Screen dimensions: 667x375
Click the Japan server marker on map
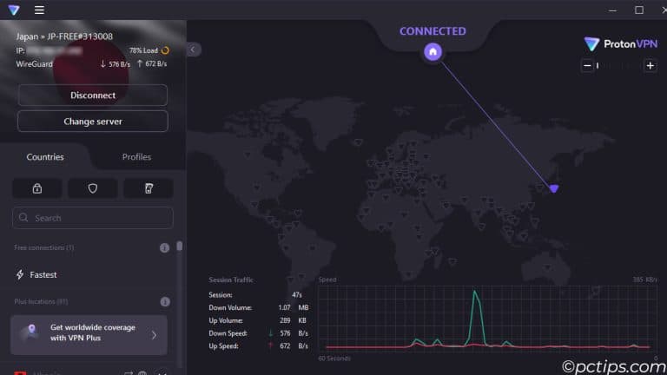[554, 188]
